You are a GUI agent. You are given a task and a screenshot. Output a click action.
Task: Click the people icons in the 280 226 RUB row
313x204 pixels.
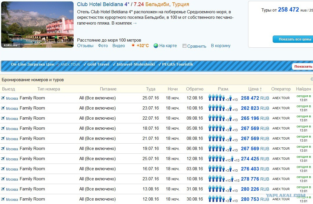tap(223, 189)
